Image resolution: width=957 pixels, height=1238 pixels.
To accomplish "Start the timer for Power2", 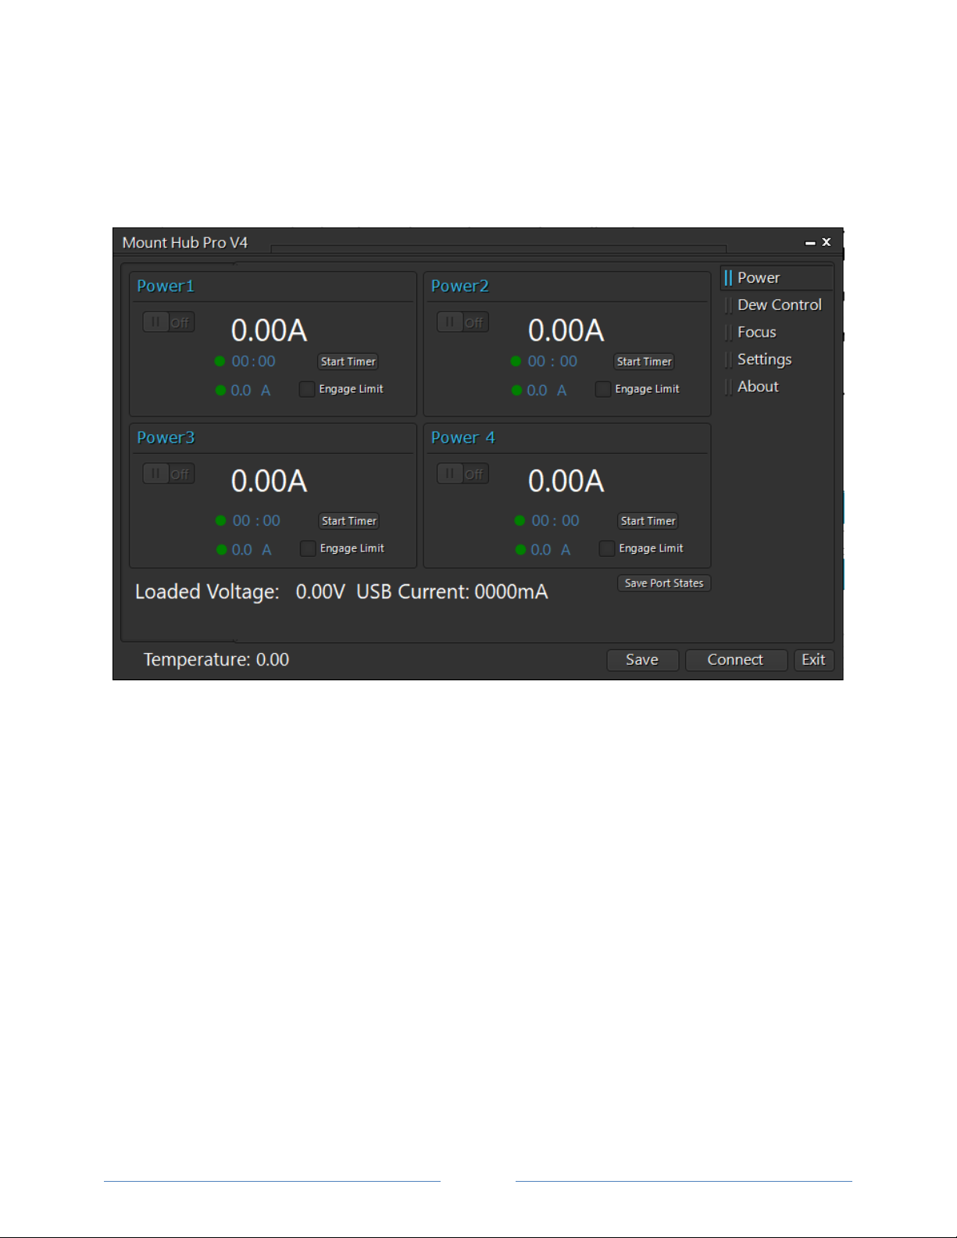I will click(x=645, y=362).
